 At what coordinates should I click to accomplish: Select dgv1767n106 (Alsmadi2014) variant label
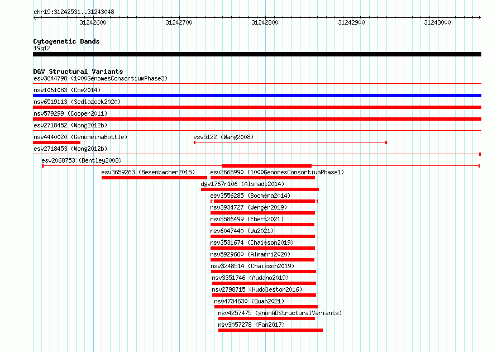(242, 184)
